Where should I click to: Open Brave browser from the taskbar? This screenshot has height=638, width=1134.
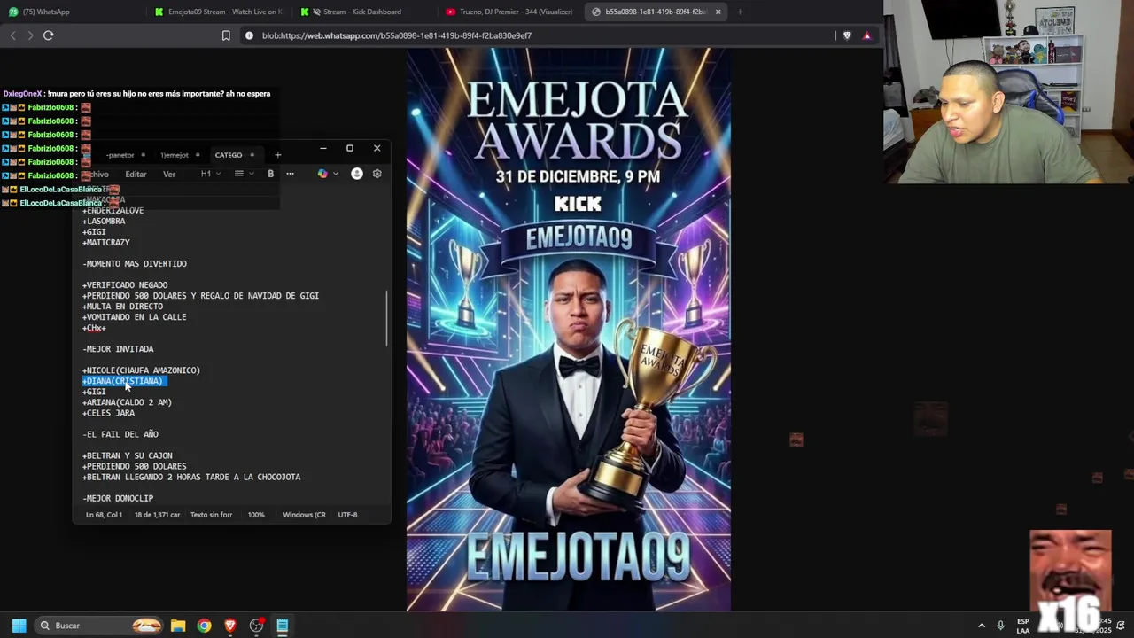pyautogui.click(x=230, y=626)
